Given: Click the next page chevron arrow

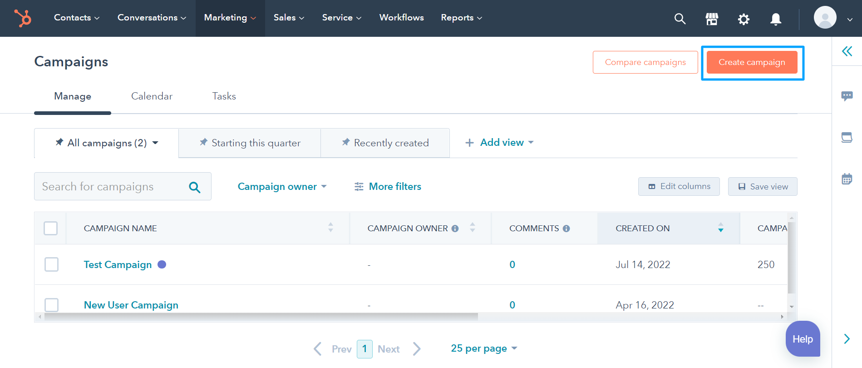Looking at the screenshot, I should 417,349.
